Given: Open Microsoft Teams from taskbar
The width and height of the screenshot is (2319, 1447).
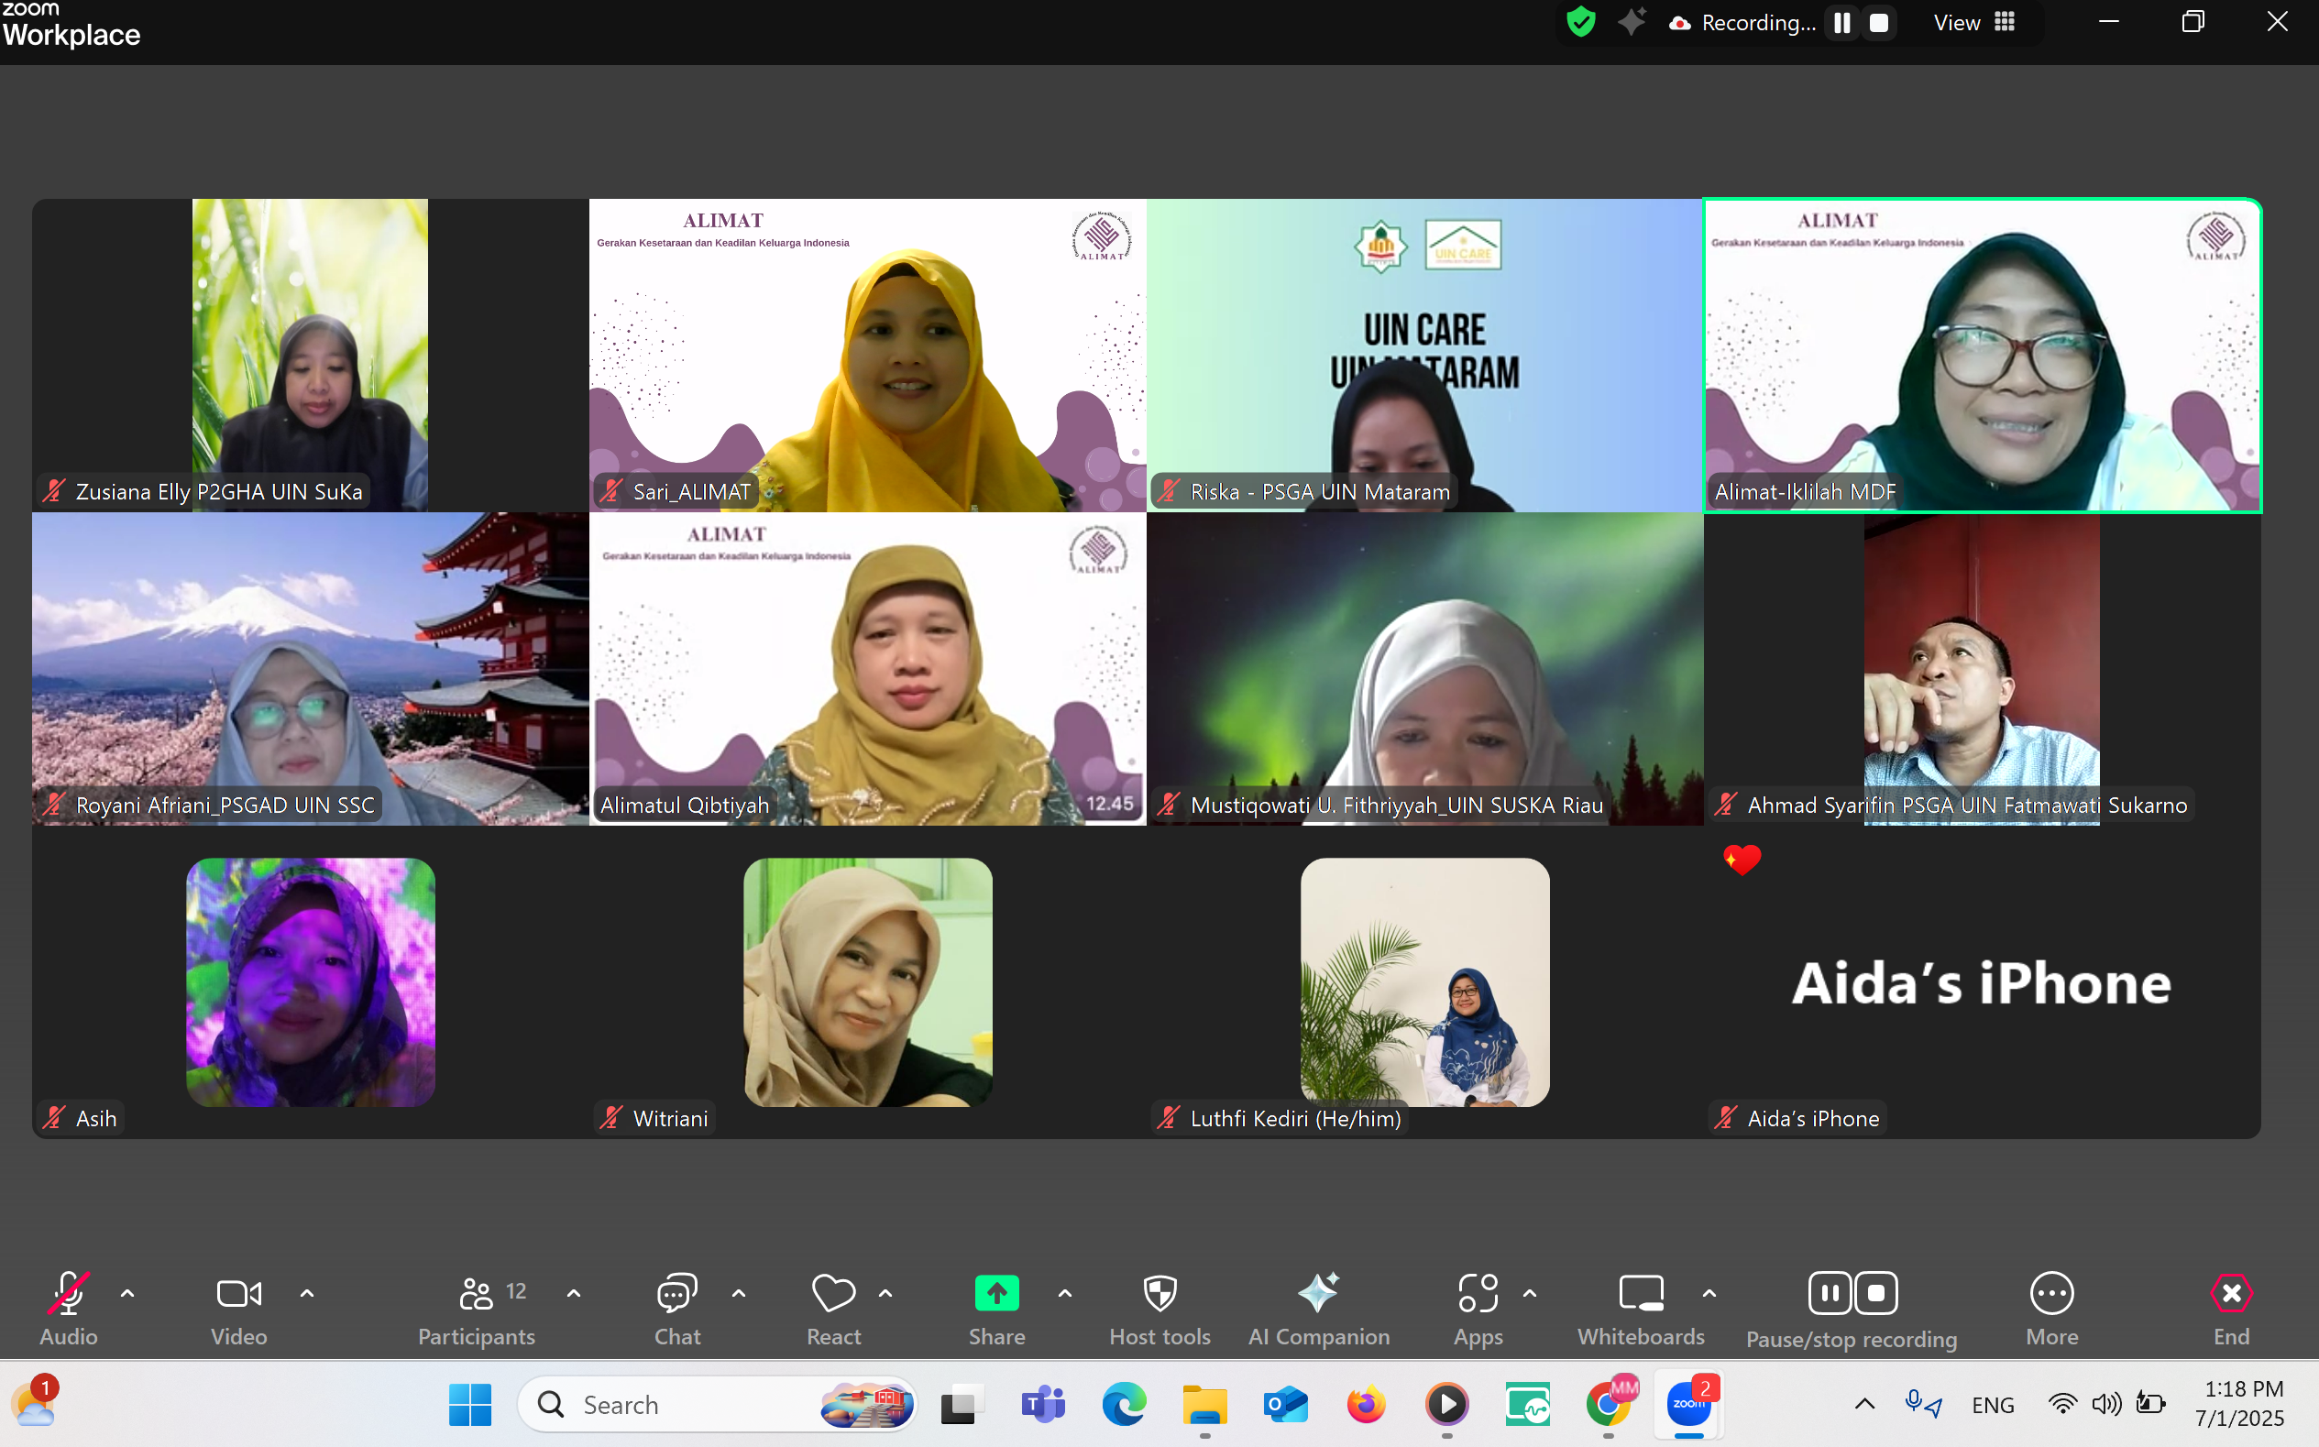Looking at the screenshot, I should (x=1042, y=1404).
